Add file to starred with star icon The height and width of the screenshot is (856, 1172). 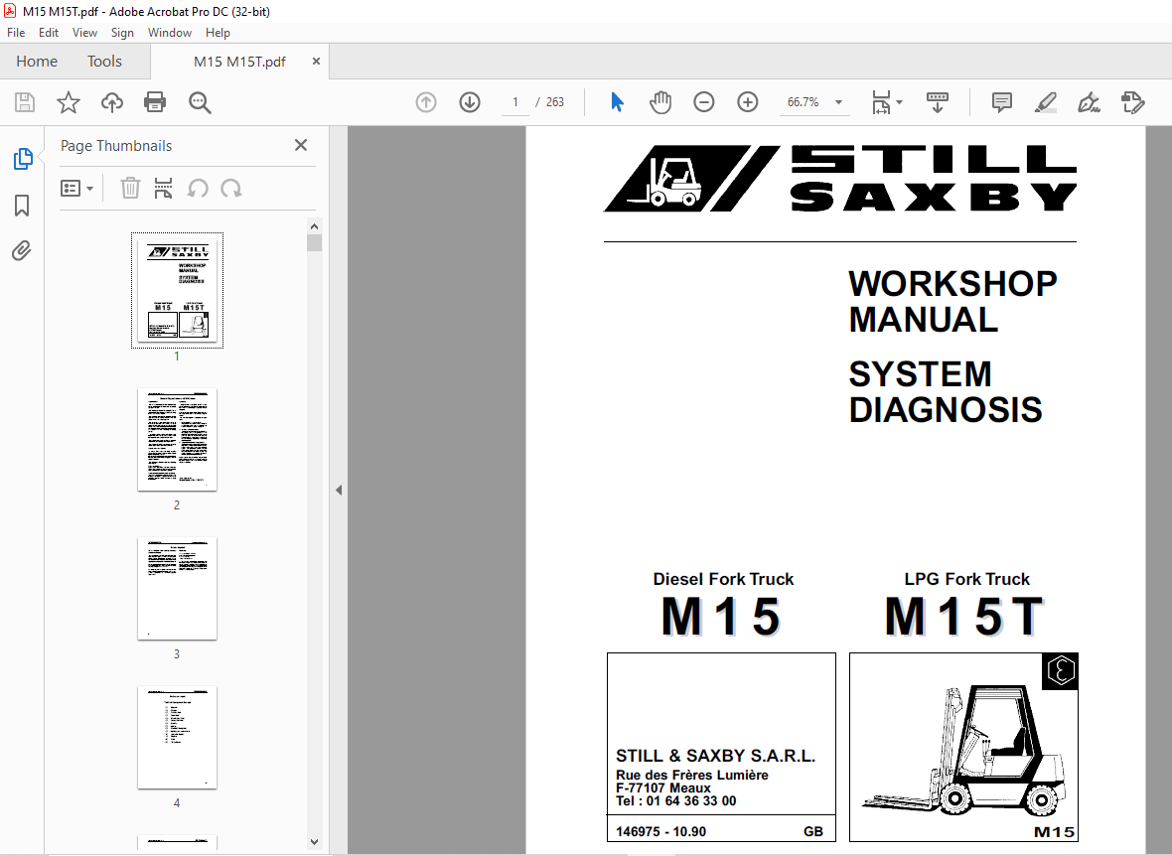68,102
